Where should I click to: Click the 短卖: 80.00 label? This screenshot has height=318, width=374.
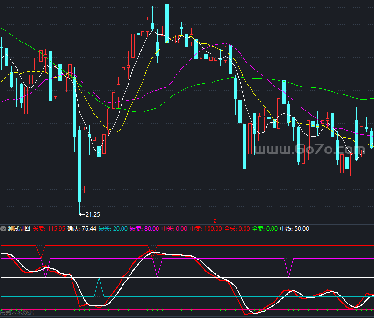(144, 229)
